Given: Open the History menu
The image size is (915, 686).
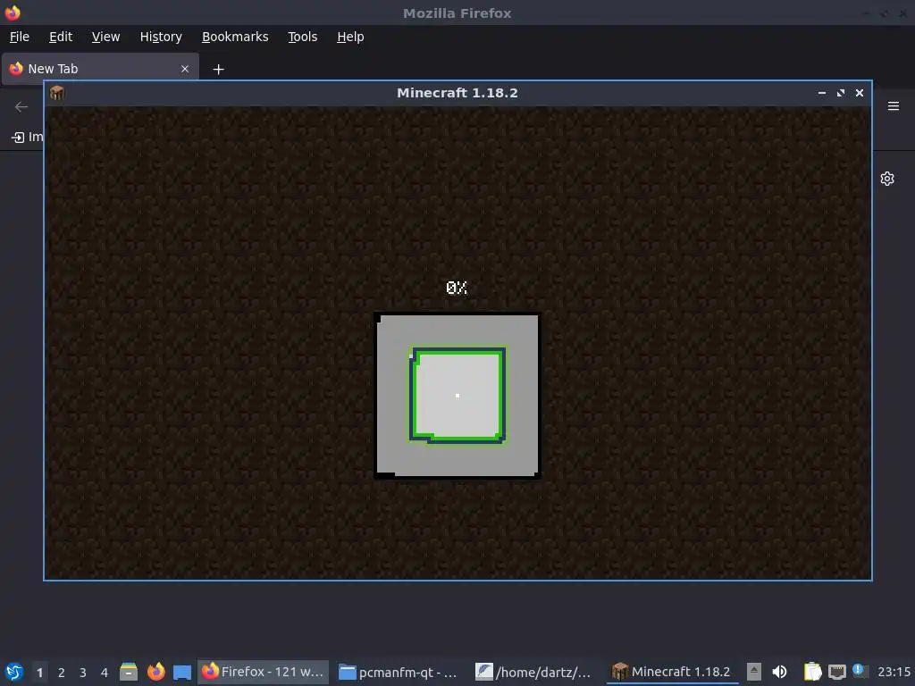Looking at the screenshot, I should click(x=161, y=37).
